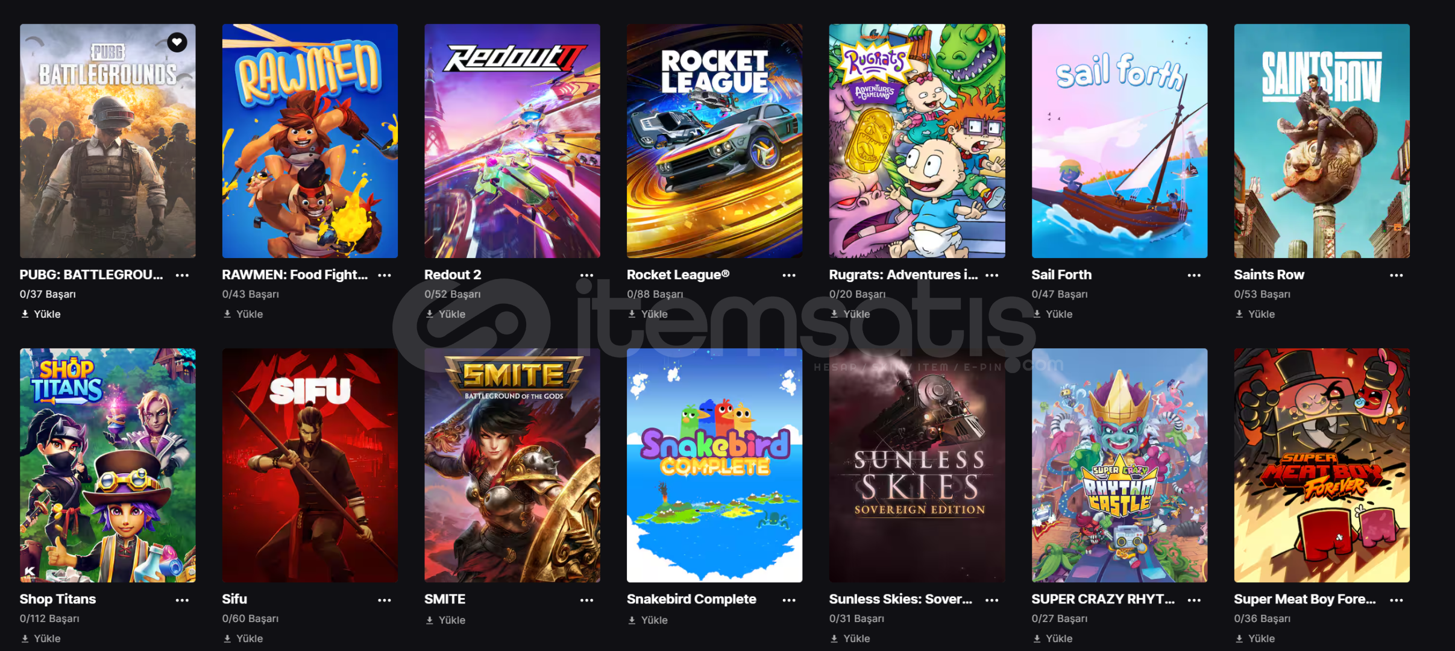Screen dimensions: 1455x651
Task: Open the RAWMEN game cover thumbnail
Action: click(310, 141)
